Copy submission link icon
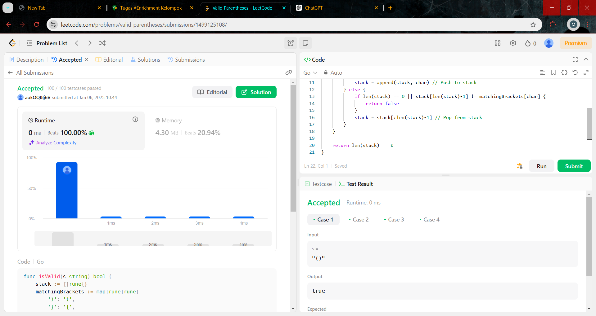The width and height of the screenshot is (596, 316). pyautogui.click(x=288, y=72)
